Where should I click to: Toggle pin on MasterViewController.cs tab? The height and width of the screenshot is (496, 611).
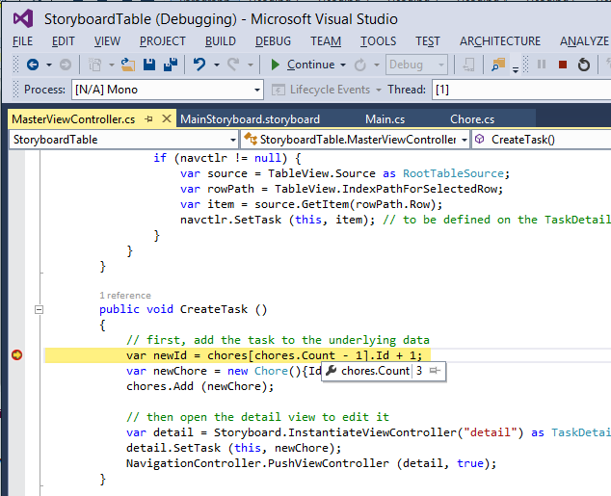click(148, 119)
